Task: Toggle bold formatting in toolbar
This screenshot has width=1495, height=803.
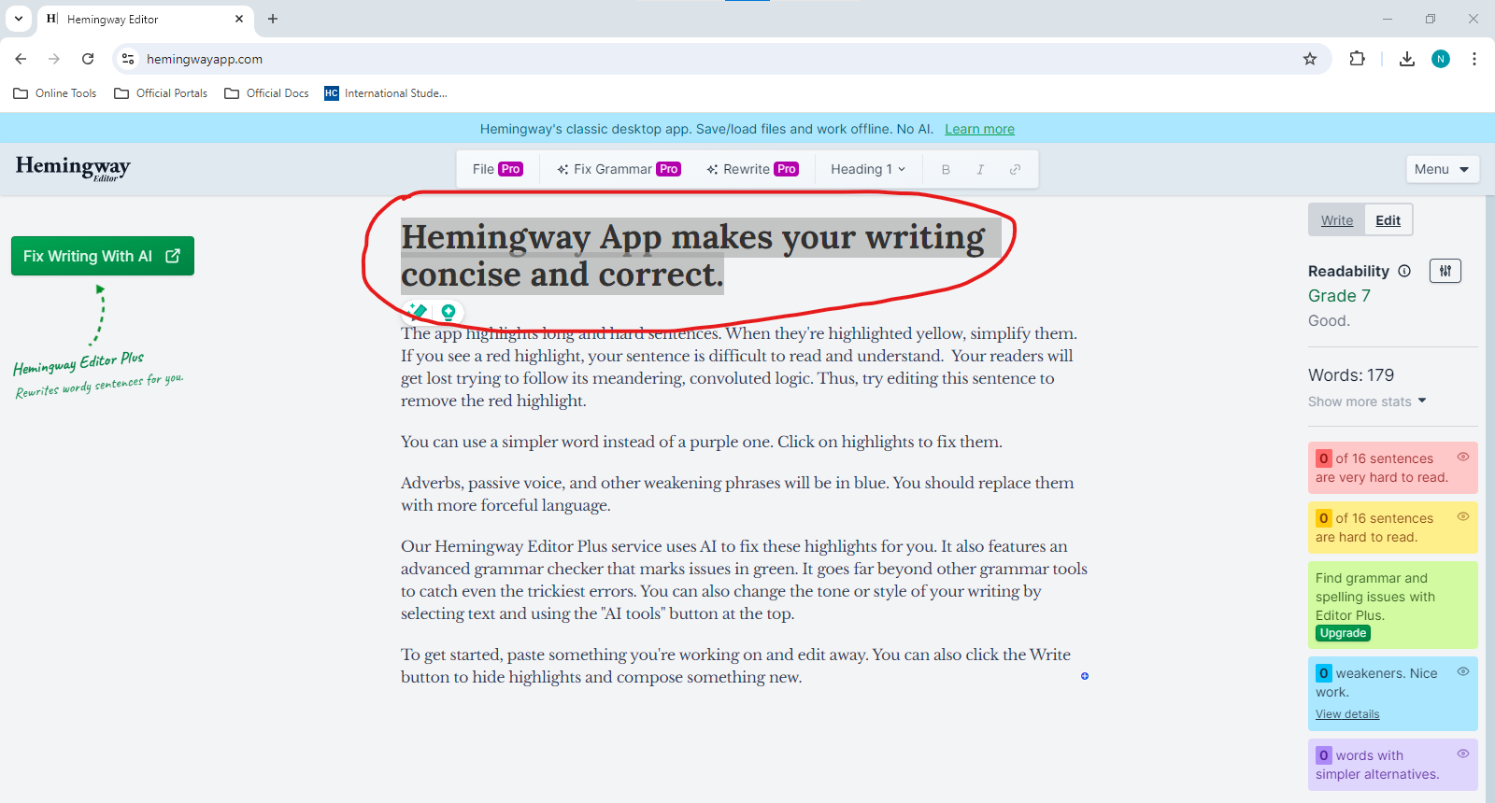Action: (946, 169)
